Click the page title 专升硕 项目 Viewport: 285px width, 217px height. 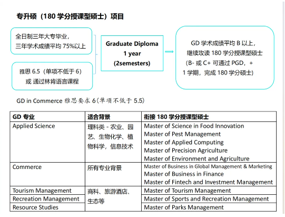click(70, 16)
